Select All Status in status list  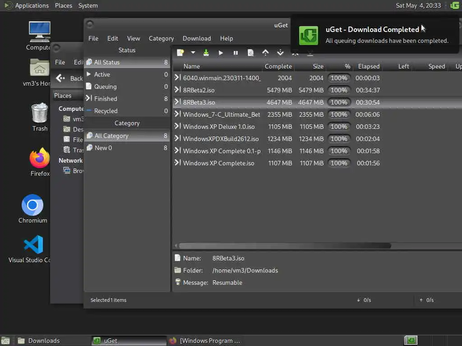[x=127, y=62]
